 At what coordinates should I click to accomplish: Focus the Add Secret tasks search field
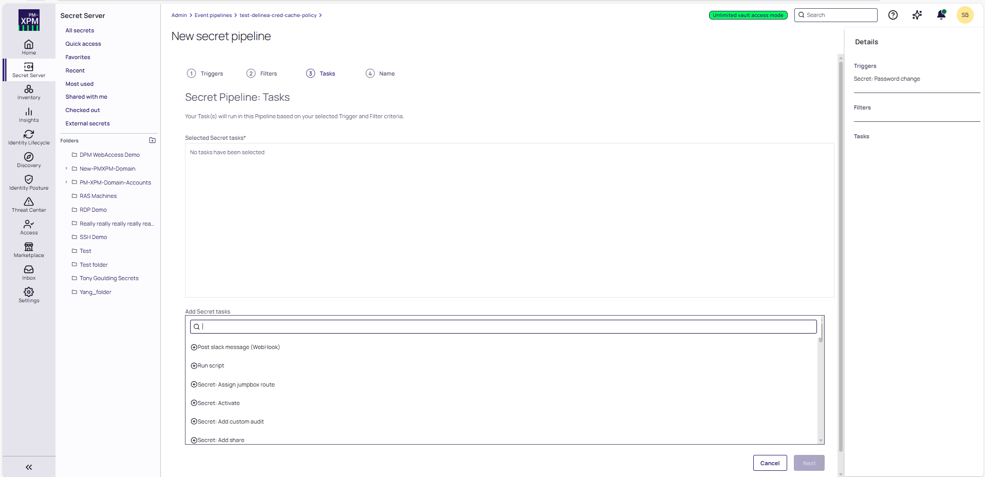504,326
